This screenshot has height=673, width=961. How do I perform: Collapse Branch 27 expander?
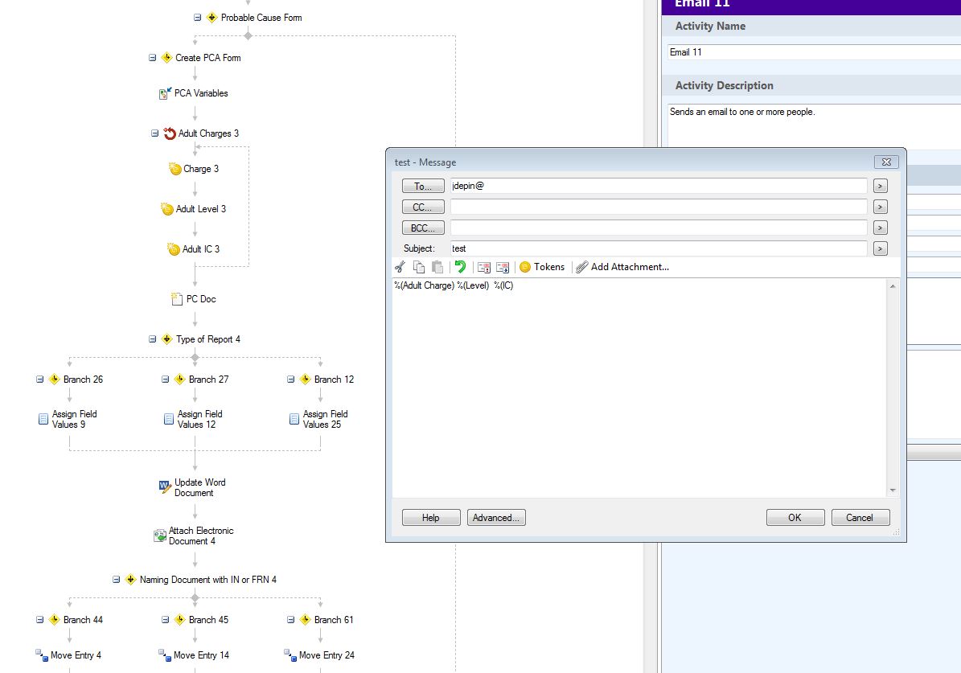(x=165, y=380)
